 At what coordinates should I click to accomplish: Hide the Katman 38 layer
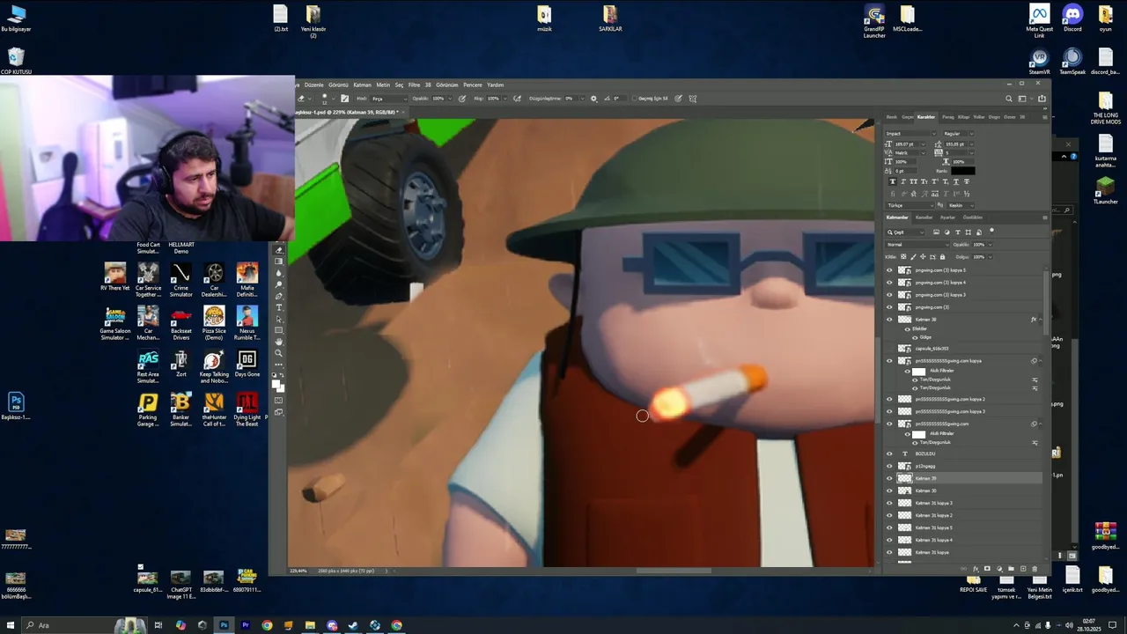point(889,320)
